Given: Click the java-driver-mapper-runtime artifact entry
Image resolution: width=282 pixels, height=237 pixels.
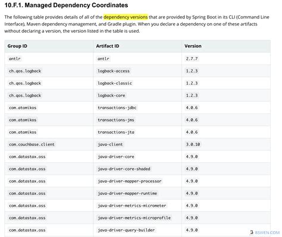Looking at the screenshot, I should coord(127,194).
